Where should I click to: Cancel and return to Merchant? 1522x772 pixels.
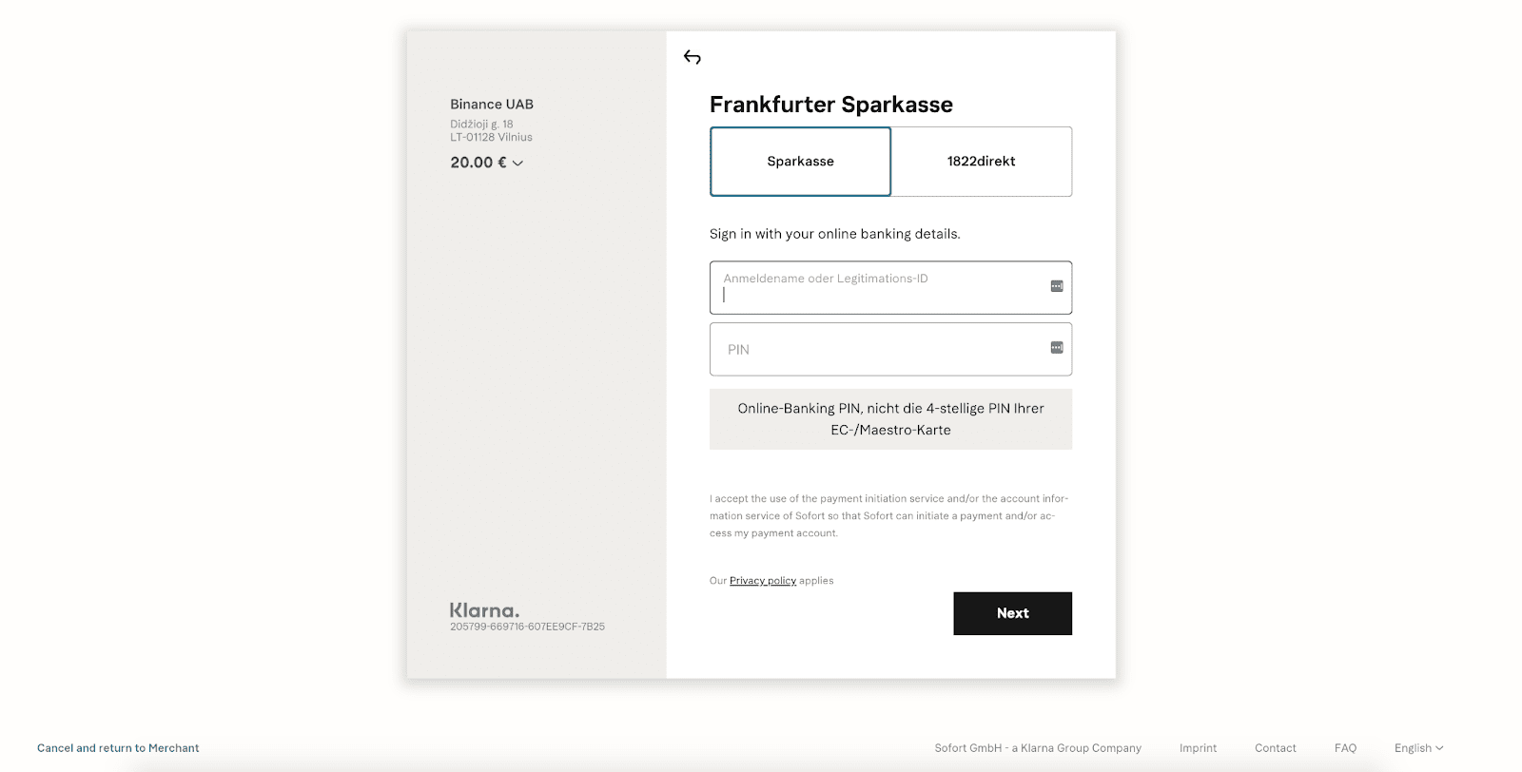pyautogui.click(x=118, y=748)
